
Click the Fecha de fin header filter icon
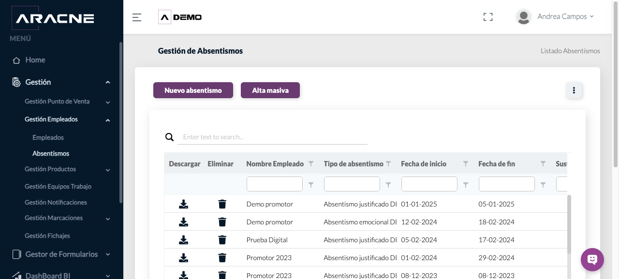pos(543,164)
